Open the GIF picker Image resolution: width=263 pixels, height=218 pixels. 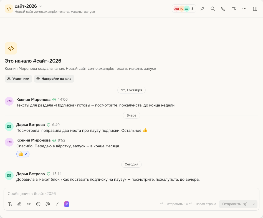pos(29,204)
